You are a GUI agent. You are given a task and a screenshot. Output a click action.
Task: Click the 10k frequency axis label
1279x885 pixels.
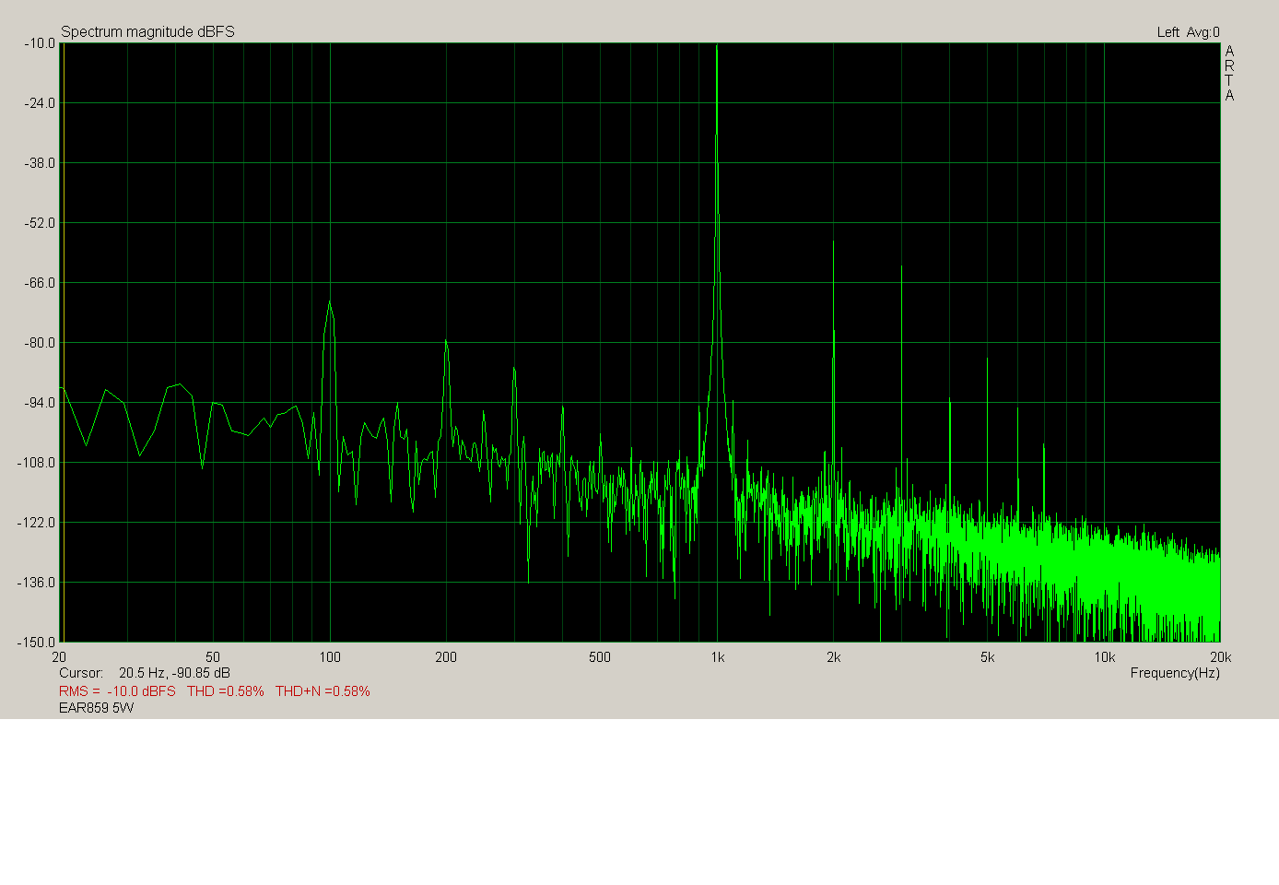(1105, 657)
